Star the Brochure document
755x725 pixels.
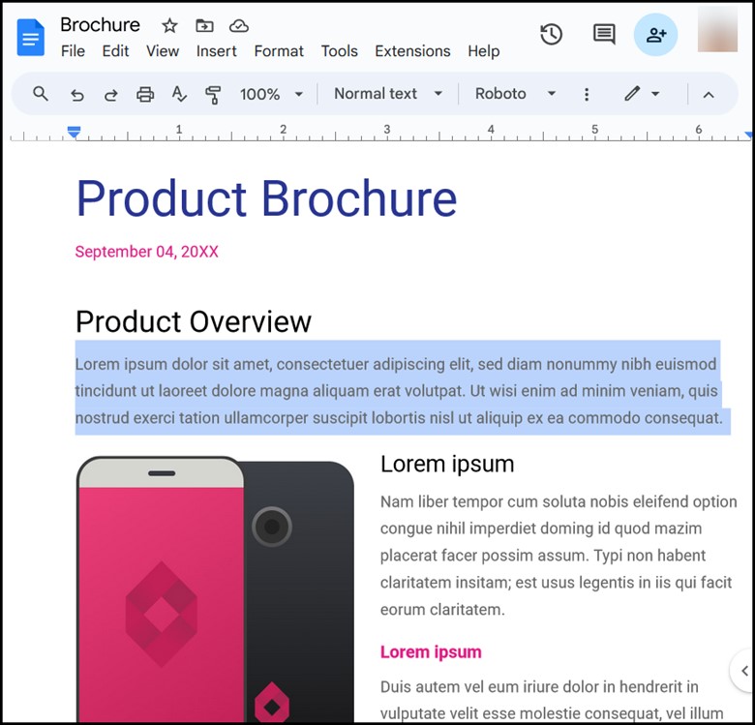click(x=169, y=25)
